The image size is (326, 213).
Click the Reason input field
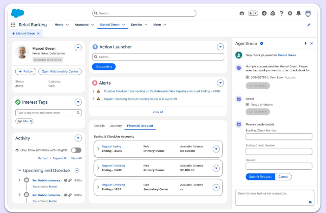[279, 166]
